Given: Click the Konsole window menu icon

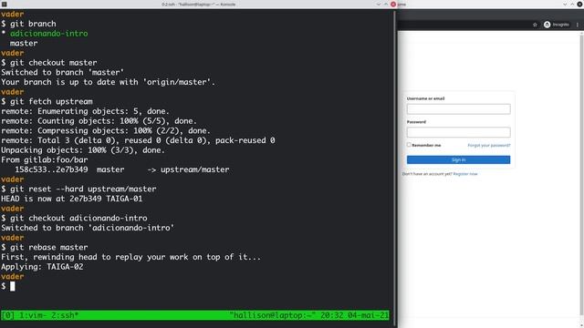Looking at the screenshot, I should 4,4.
